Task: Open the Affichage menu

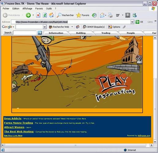Action: point(27,9)
